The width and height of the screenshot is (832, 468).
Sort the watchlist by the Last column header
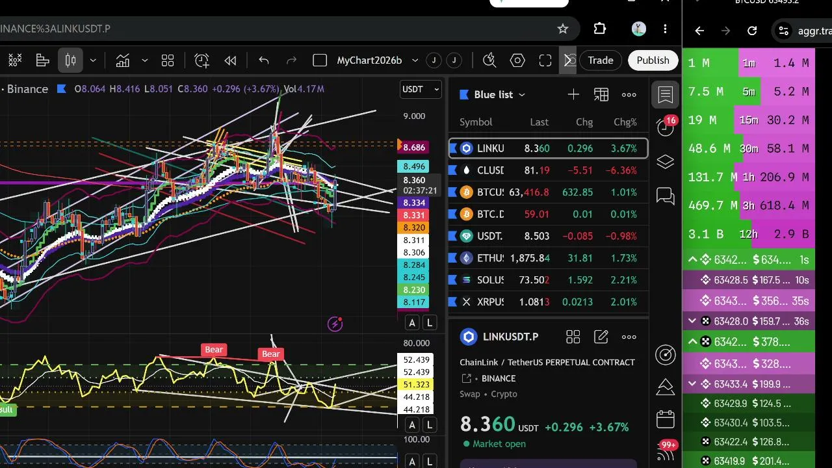[539, 122]
